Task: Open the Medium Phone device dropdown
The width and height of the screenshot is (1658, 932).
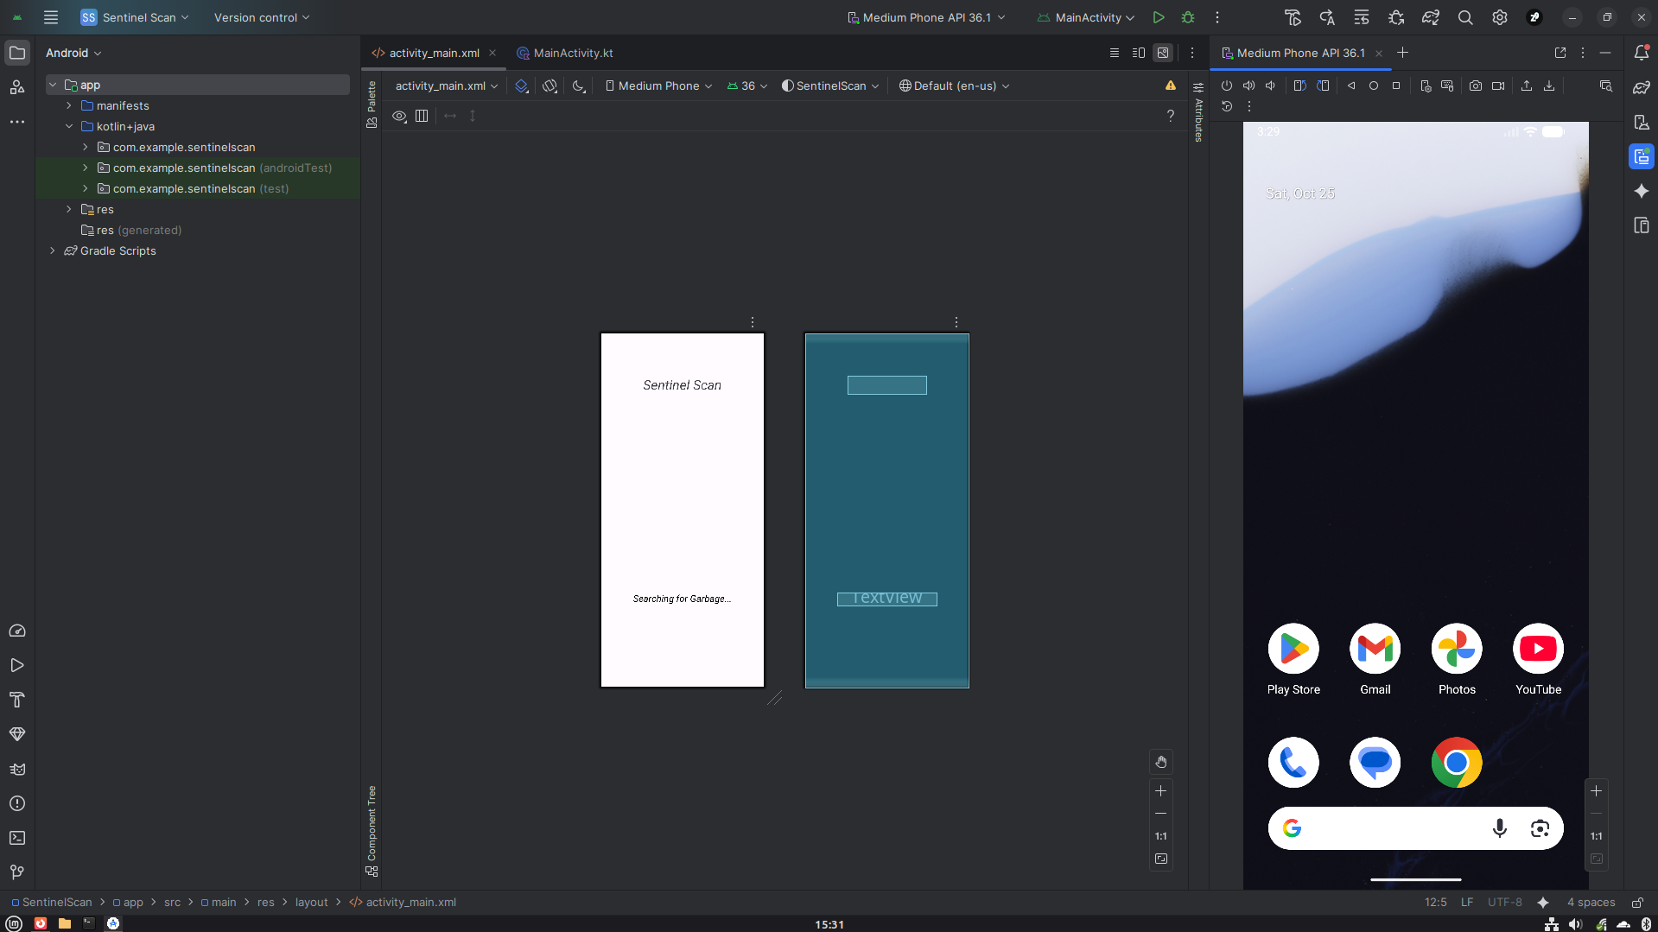Action: [x=658, y=86]
